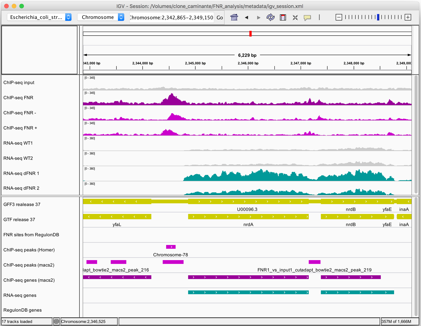Click the Chromosome-78 Homer peak feature

[x=171, y=247]
